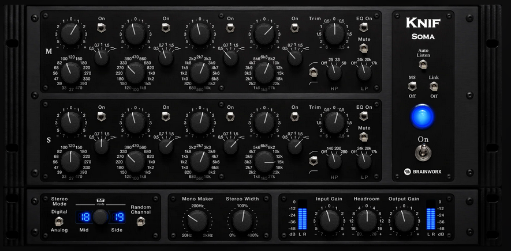Click the S channel low-mid frequency knob
This screenshot has height=251, width=511.
tap(135, 161)
